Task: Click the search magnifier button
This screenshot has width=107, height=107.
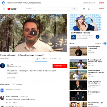Action: (x=74, y=9)
